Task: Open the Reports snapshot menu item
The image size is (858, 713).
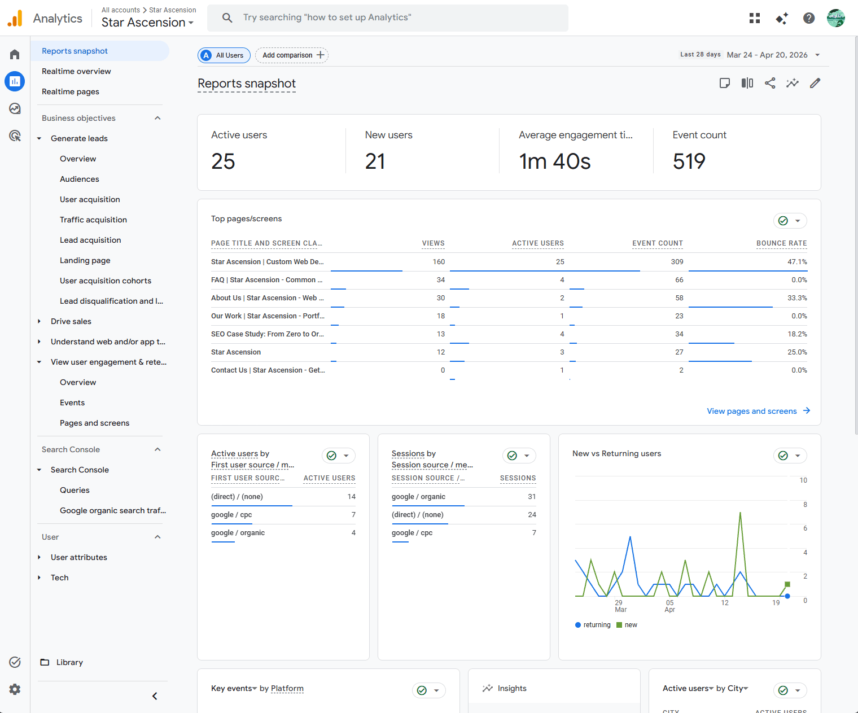Action: [100, 51]
